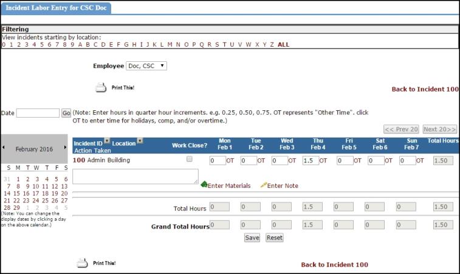Select February 18 in the calendar
The width and height of the screenshot is (460, 274).
[45, 193]
